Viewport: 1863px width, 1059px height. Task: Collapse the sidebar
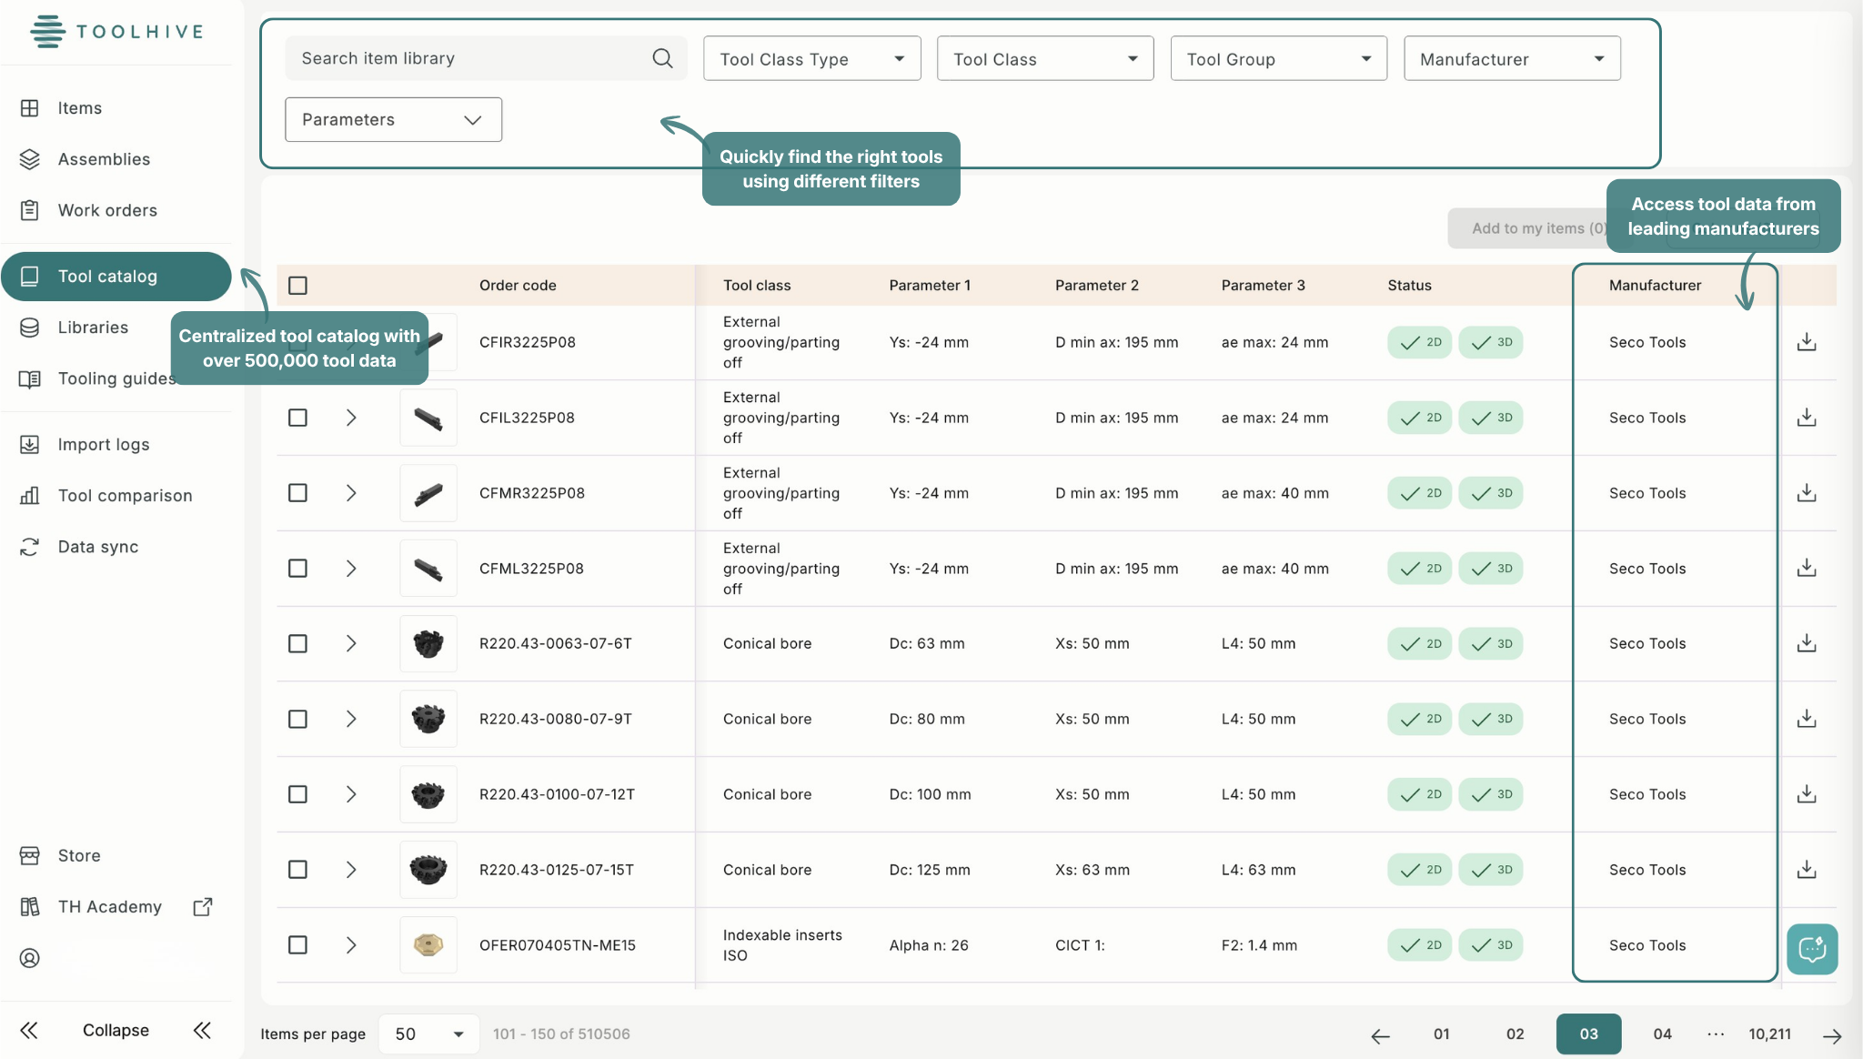[116, 1031]
